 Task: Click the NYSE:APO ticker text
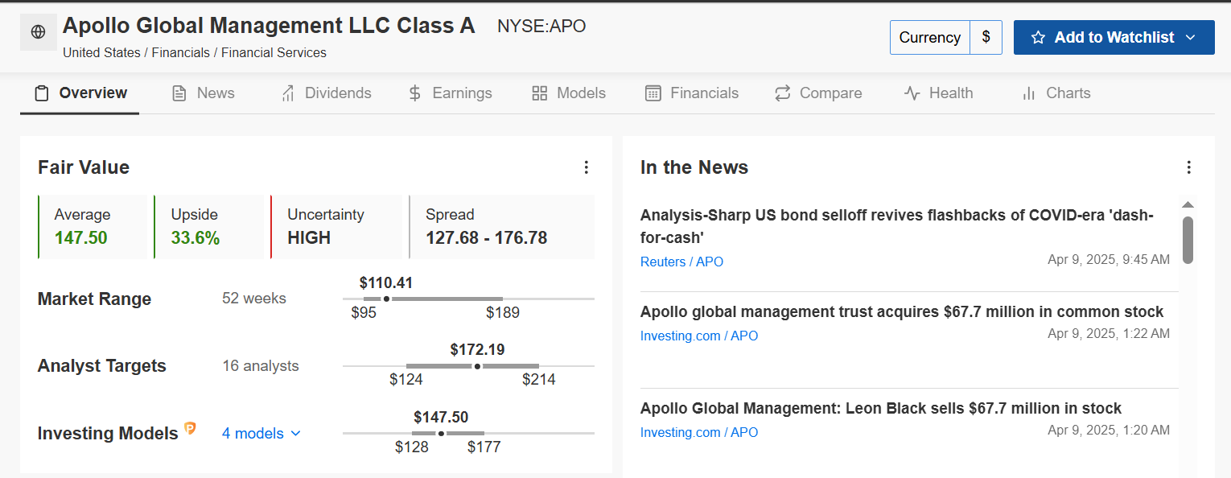pyautogui.click(x=541, y=26)
